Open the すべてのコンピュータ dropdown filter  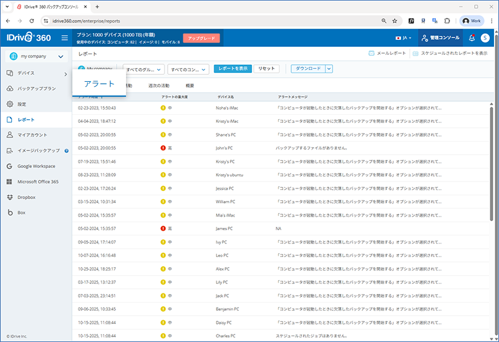188,69
